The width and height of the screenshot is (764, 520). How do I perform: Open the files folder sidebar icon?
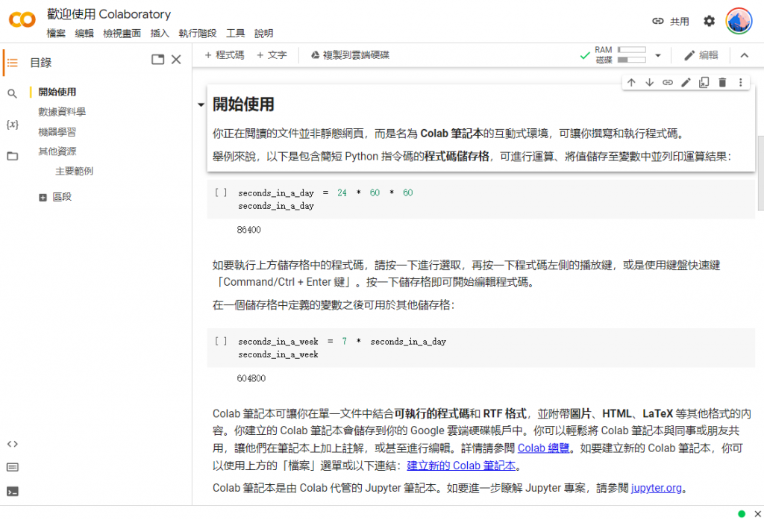12,156
